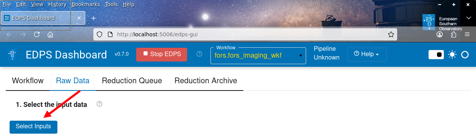Click the circle icon in header's right corner
Screen dimensions: 476x139
coord(465,55)
